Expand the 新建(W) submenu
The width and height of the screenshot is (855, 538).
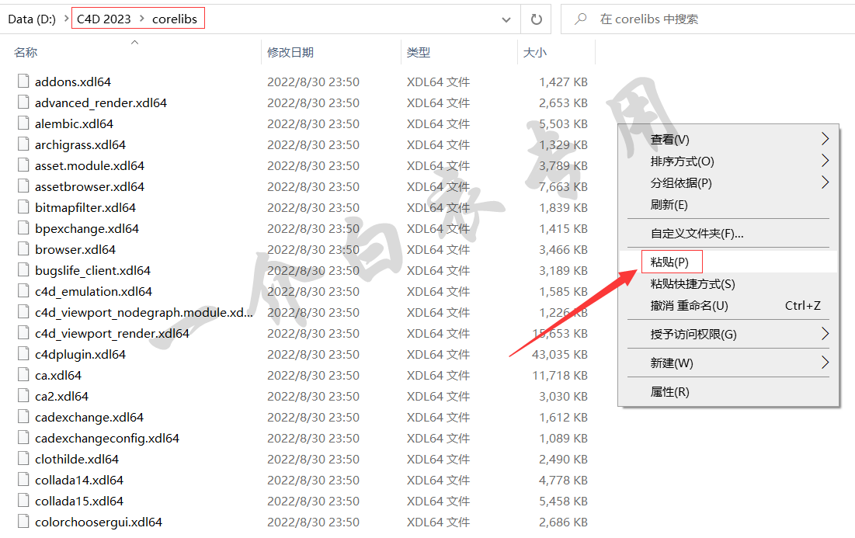click(x=825, y=363)
